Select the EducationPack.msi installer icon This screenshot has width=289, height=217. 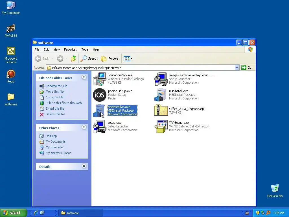click(100, 79)
